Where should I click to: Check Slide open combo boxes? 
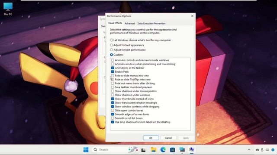[113, 110]
